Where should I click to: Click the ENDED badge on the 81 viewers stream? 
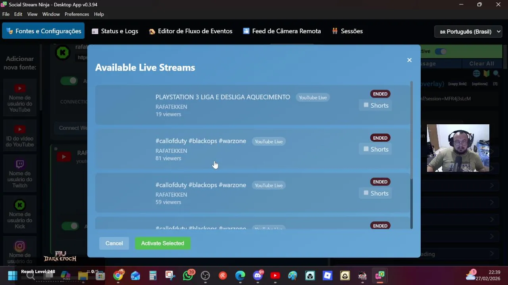click(x=380, y=138)
